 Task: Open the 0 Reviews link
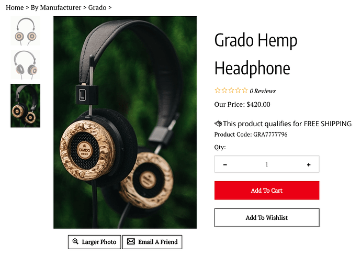[x=263, y=91]
